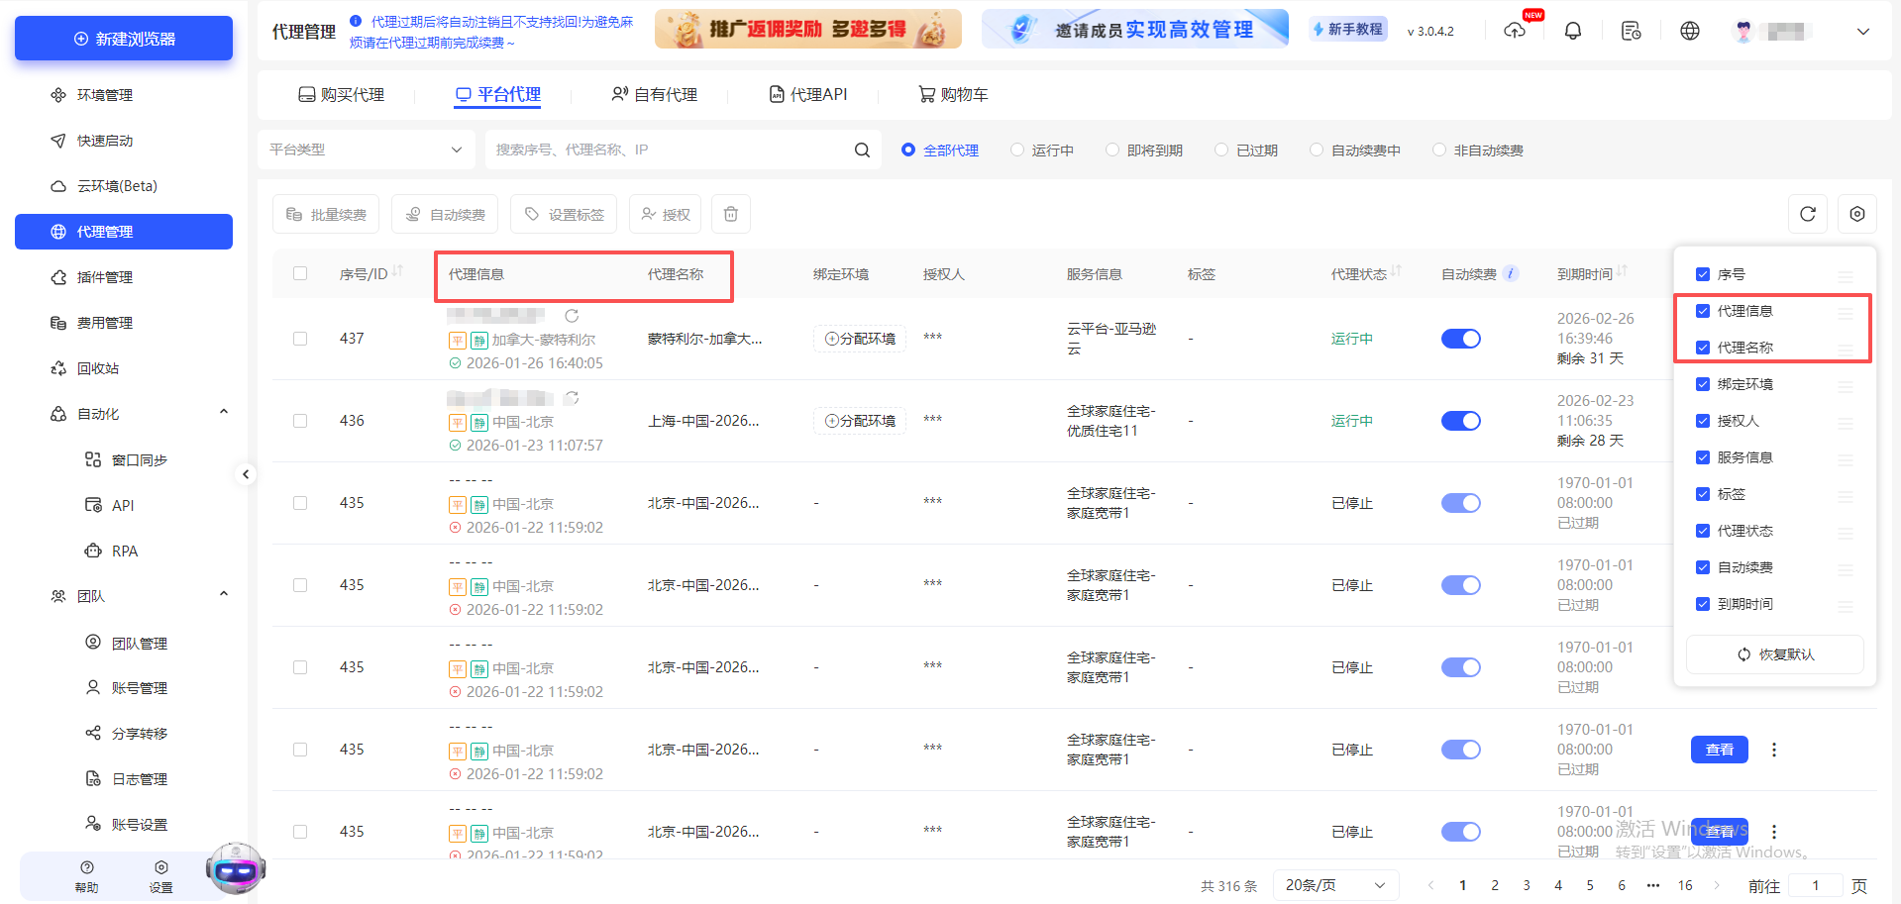Open the robot assistant in bottom corner
1901x904 pixels.
tap(235, 869)
